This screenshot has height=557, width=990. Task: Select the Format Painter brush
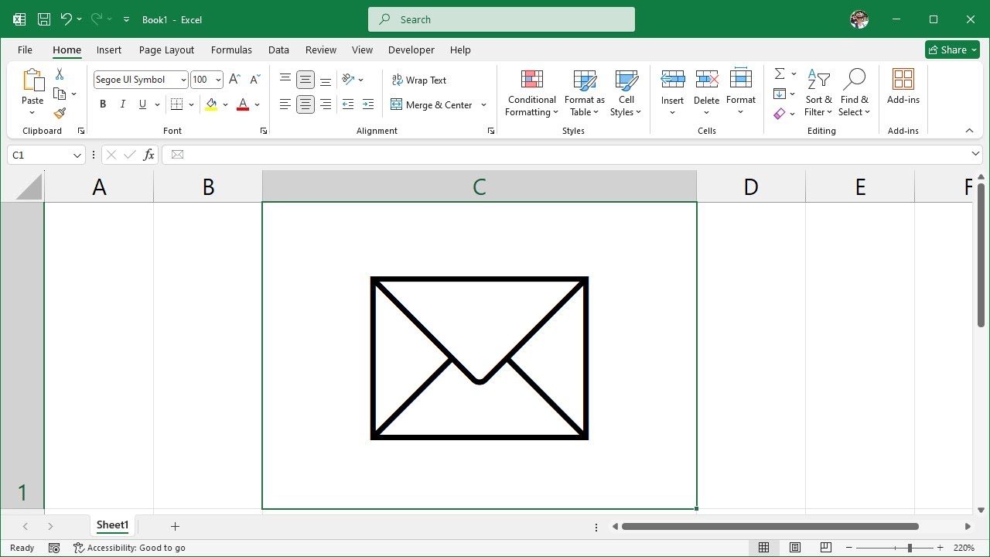coord(60,113)
